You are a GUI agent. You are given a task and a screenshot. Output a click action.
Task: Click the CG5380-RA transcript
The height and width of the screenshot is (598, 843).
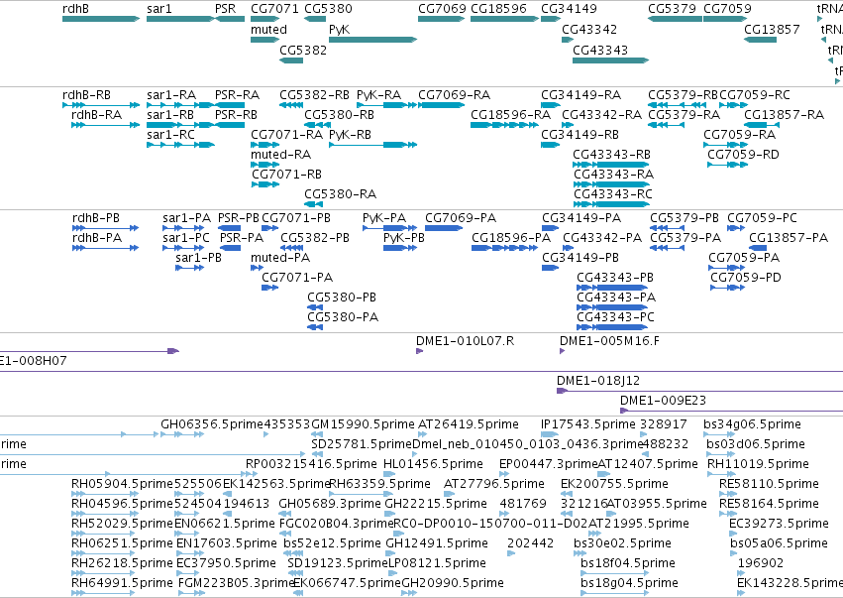pyautogui.click(x=313, y=204)
